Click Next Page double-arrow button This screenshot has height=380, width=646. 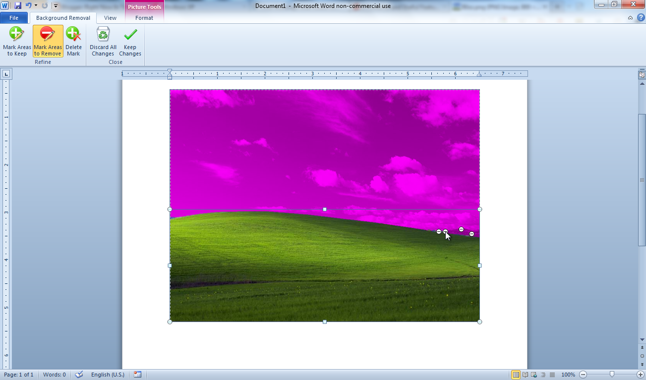click(x=642, y=364)
